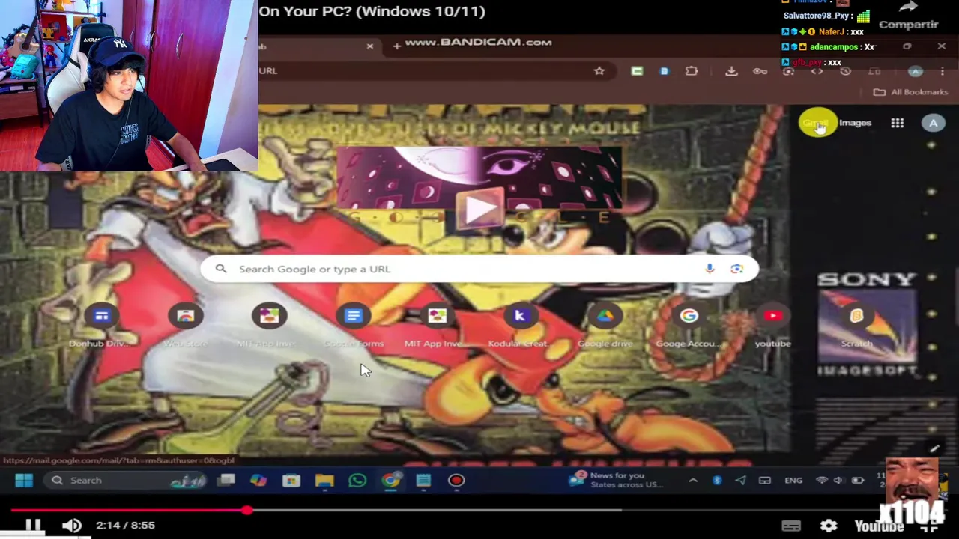Open the history clock icon in toolbar
The width and height of the screenshot is (959, 539).
tap(846, 71)
